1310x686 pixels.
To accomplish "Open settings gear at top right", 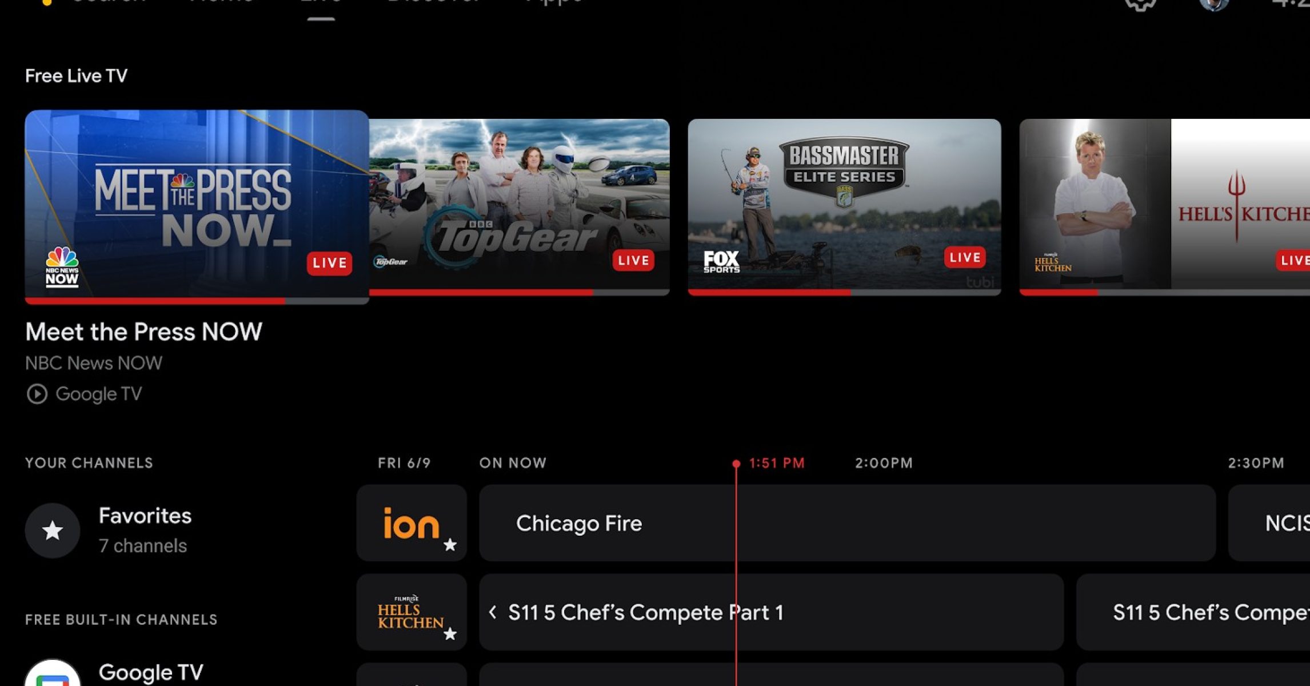I will point(1140,5).
